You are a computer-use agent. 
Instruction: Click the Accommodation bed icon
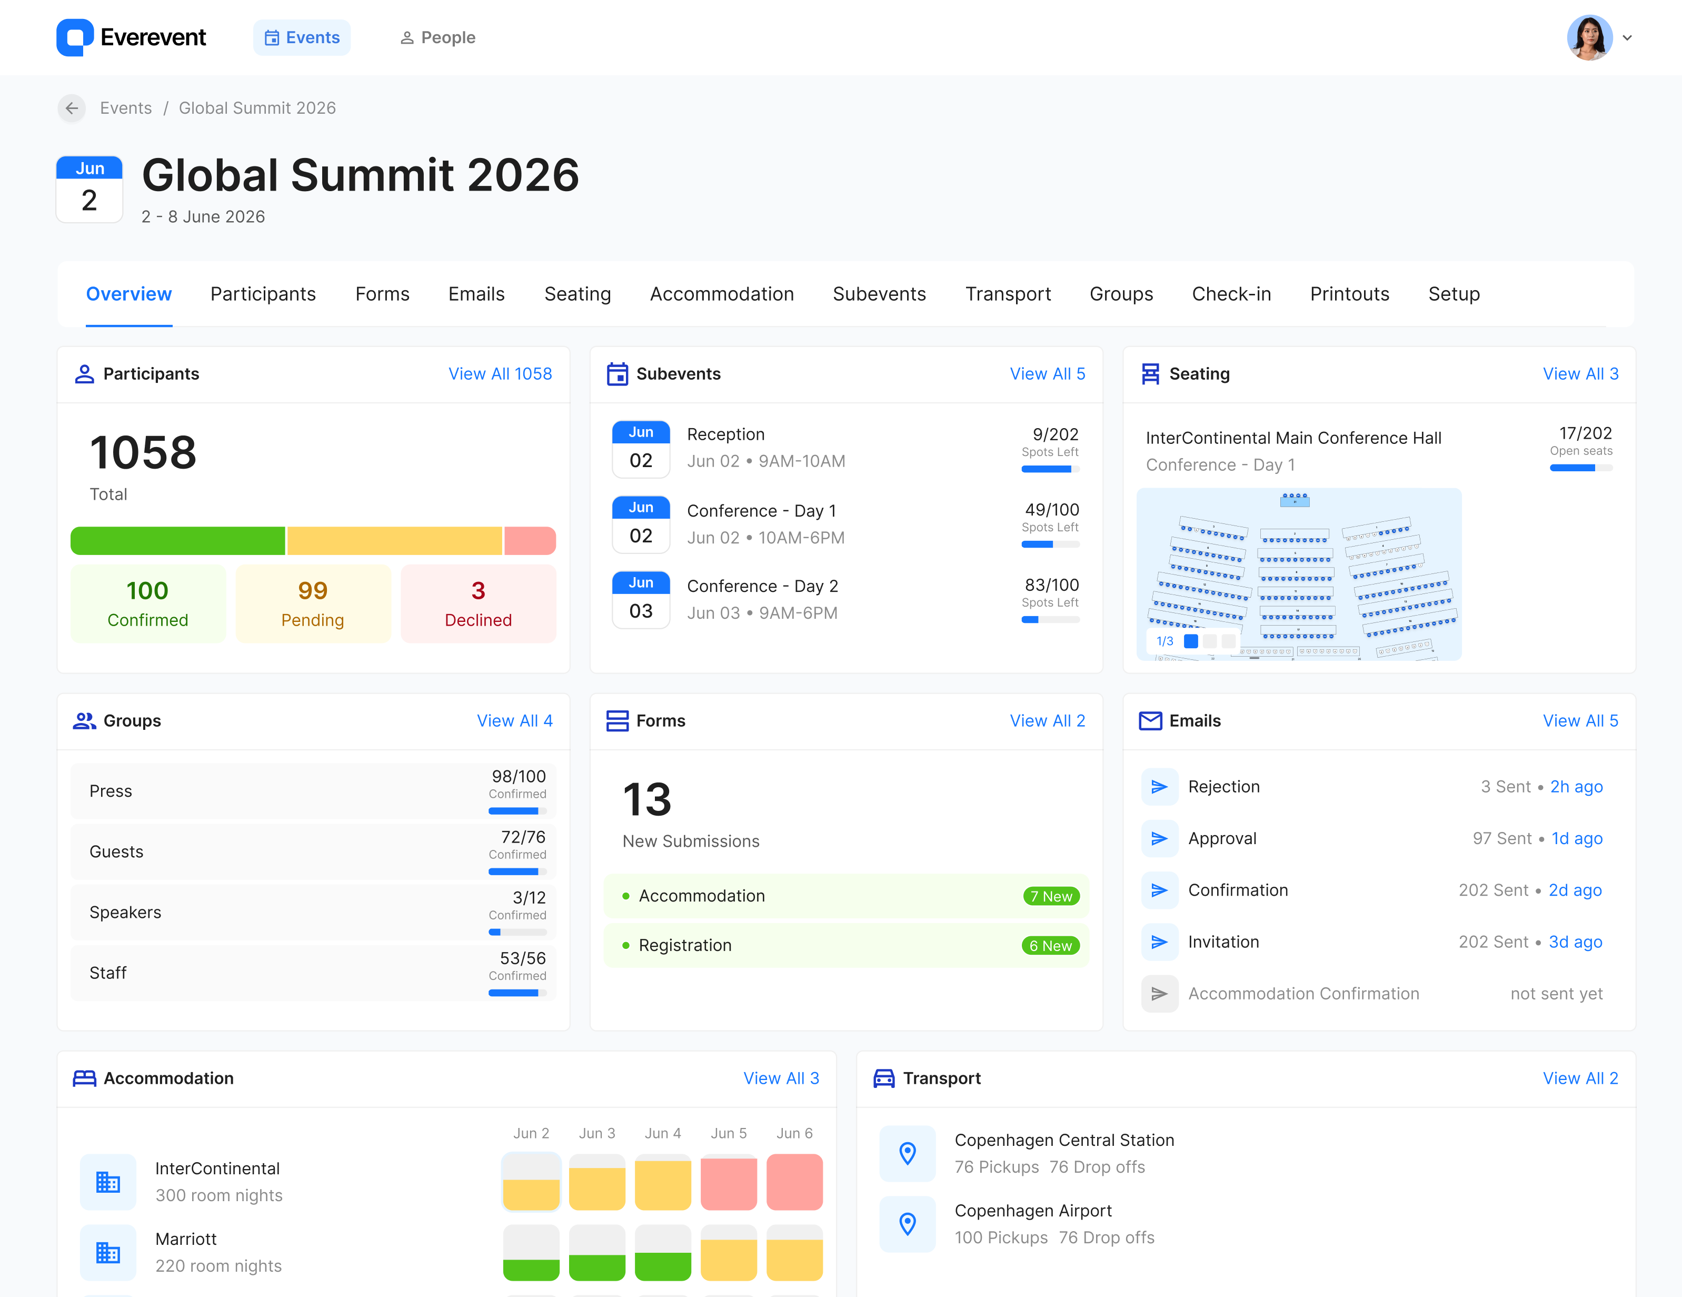click(x=84, y=1078)
